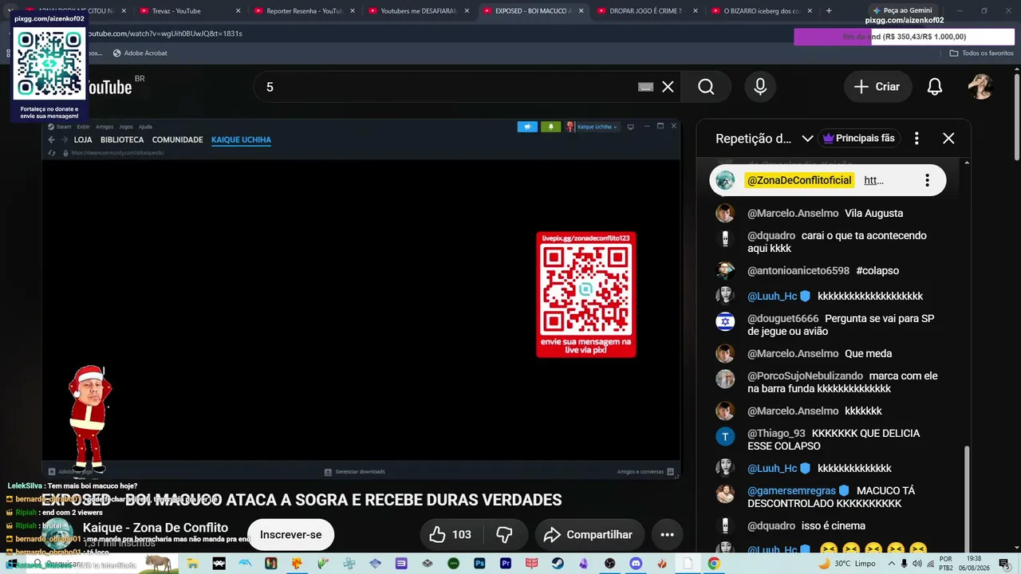Start voice search with the microphone icon

pyautogui.click(x=760, y=87)
